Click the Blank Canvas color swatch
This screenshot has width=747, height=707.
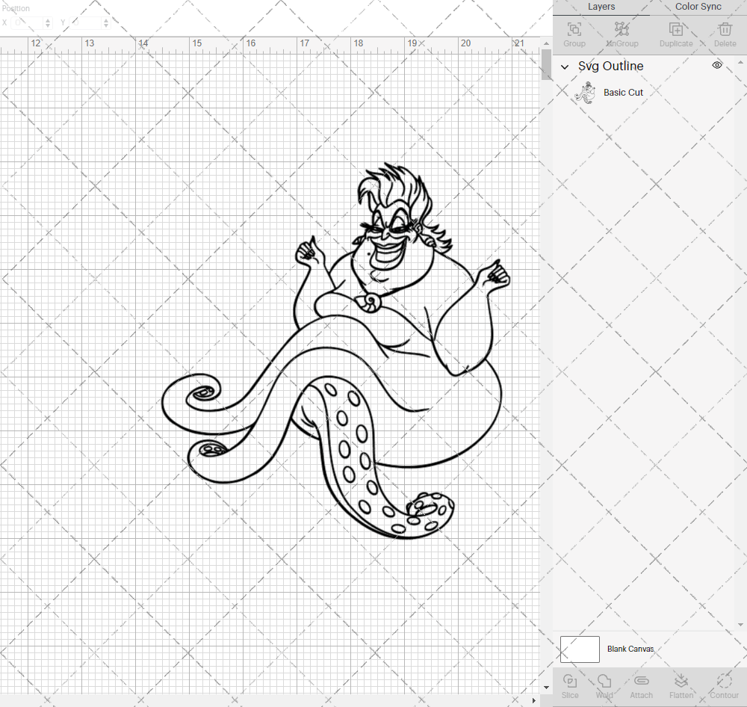pyautogui.click(x=580, y=649)
